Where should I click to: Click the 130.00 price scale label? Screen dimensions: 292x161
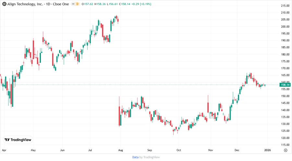click(x=285, y=124)
